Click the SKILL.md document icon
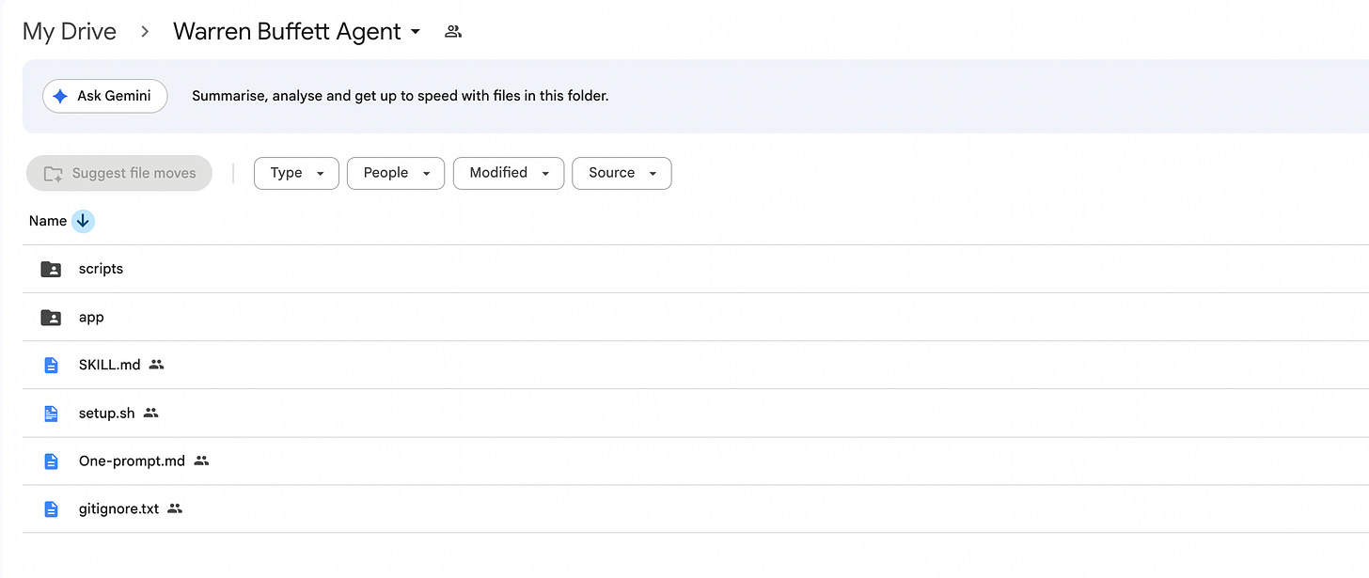This screenshot has width=1369, height=578. click(52, 365)
